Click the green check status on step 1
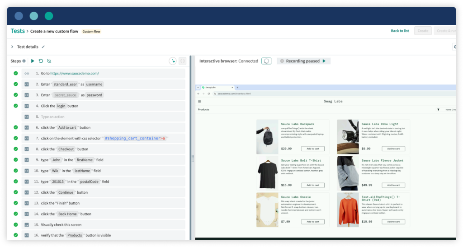 tap(16, 73)
